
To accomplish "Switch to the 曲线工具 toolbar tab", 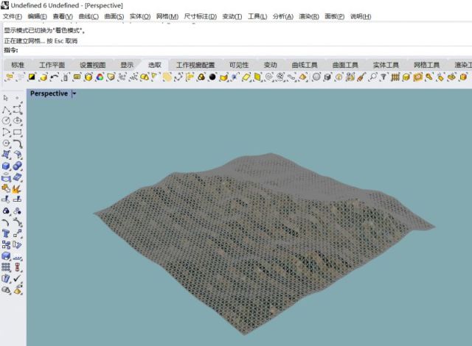I will pyautogui.click(x=305, y=65).
